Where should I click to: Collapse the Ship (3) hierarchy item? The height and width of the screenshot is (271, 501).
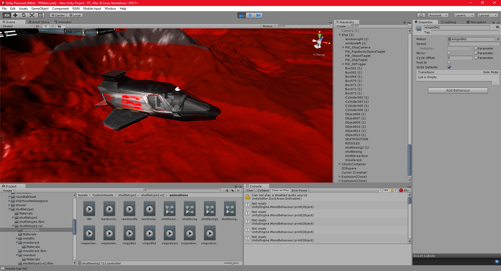(x=339, y=35)
